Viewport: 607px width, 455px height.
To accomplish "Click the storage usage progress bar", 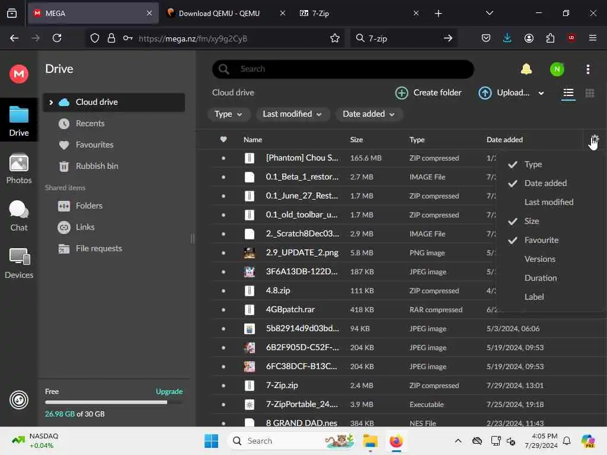I will point(114,402).
